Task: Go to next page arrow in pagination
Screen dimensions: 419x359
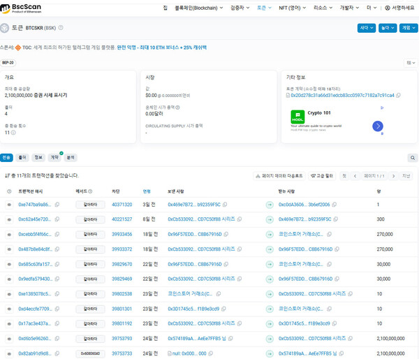Action: click(x=394, y=176)
